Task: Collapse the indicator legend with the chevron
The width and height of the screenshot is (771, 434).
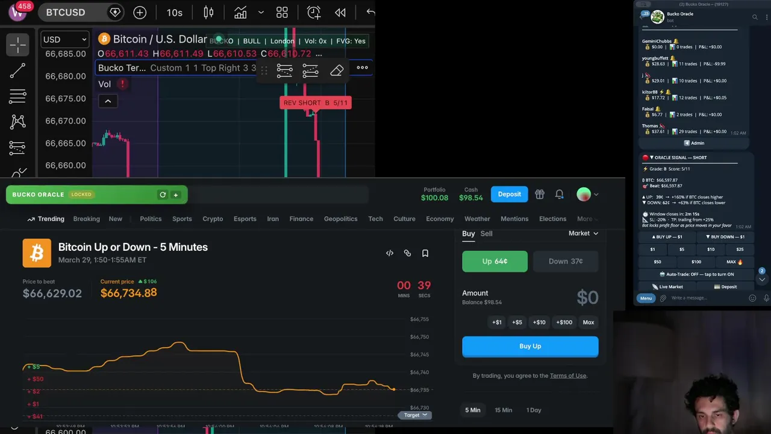Action: tap(108, 101)
